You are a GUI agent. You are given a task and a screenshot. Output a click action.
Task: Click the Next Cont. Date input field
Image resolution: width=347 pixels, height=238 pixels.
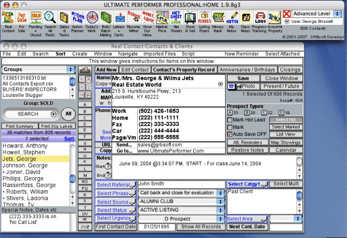point(286,227)
